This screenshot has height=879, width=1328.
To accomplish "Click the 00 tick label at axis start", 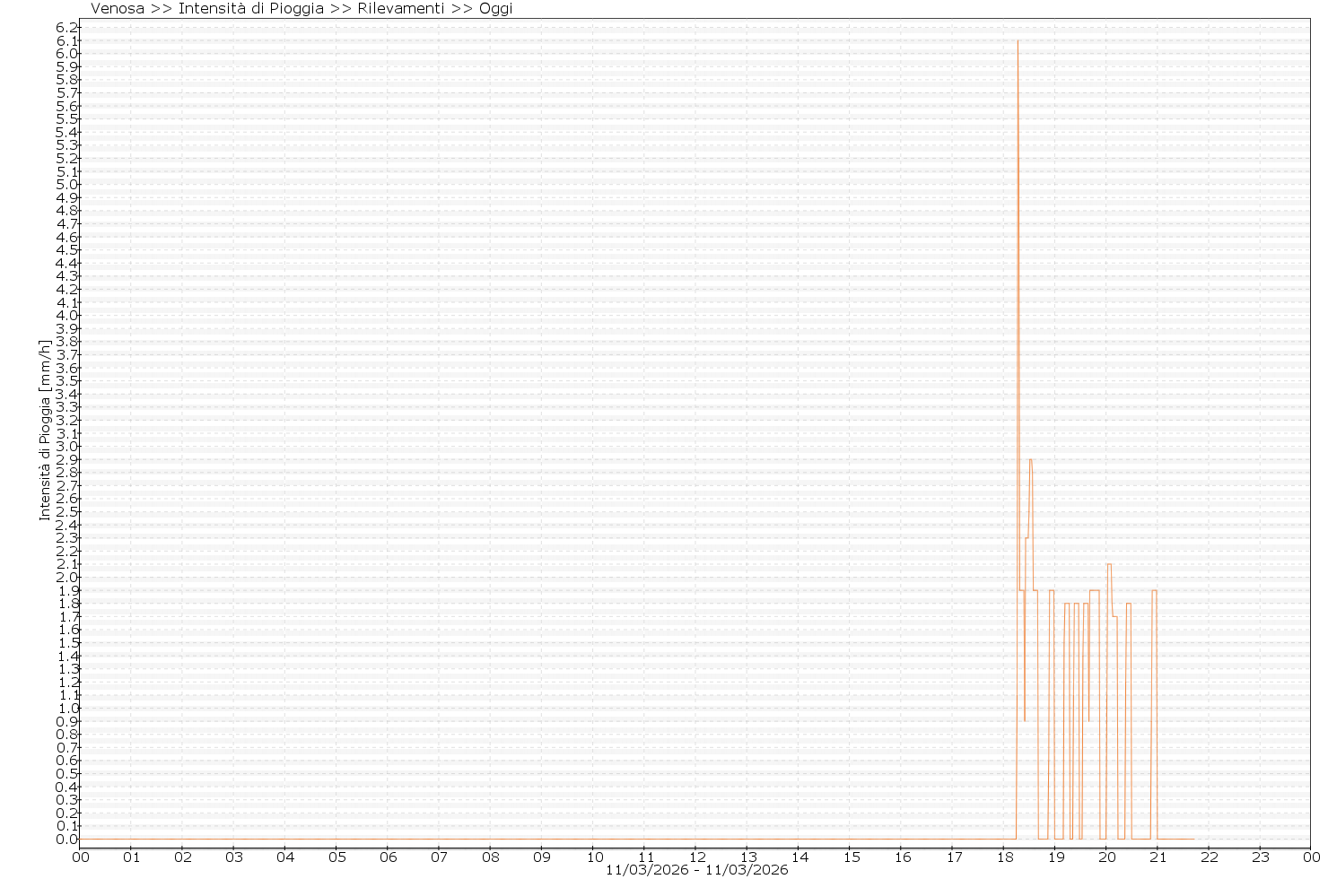I will 81,857.
